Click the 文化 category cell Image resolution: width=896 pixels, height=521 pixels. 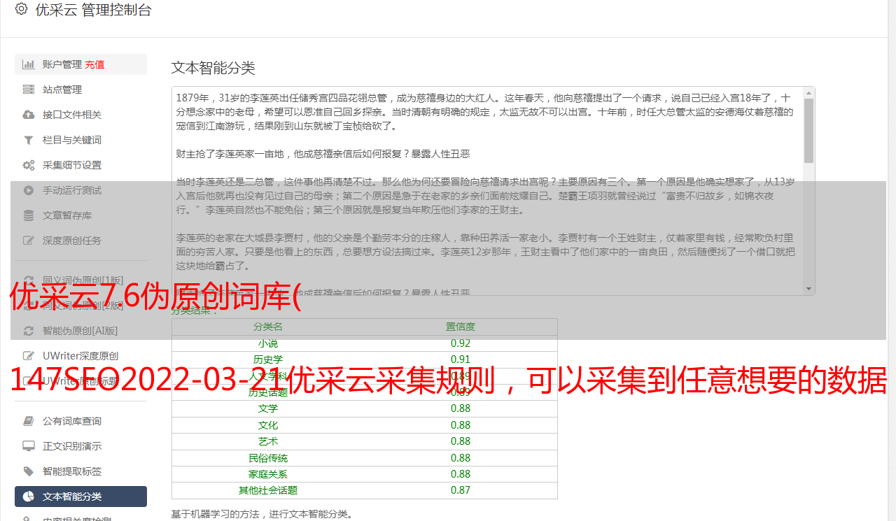268,425
